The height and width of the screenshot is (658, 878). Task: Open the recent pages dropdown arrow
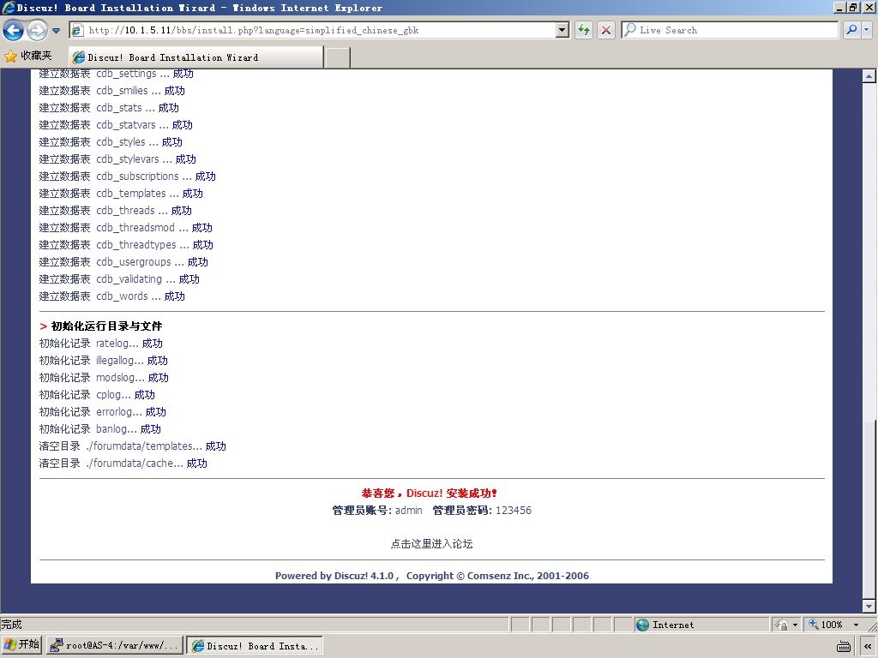pos(56,31)
